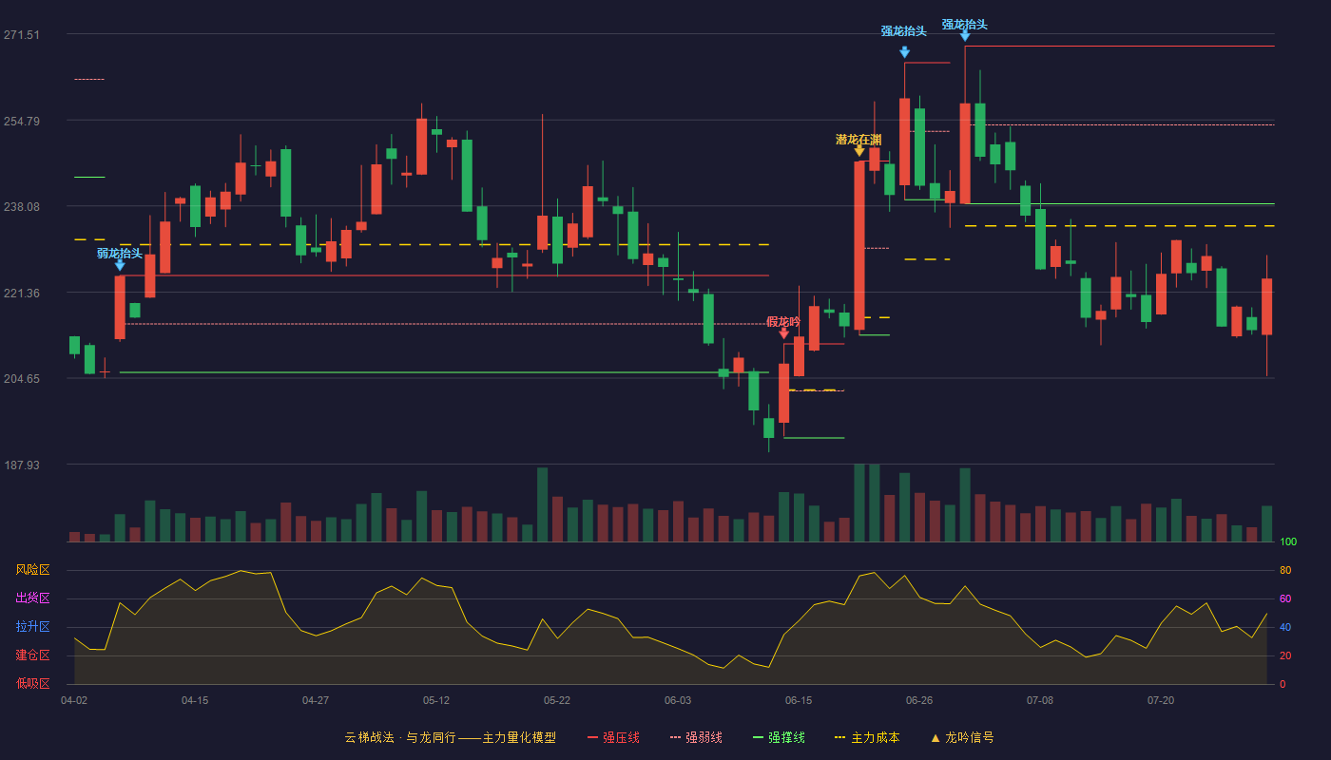Click the 弱龙抬头 signal text label
This screenshot has width=1331, height=760.
tap(120, 253)
